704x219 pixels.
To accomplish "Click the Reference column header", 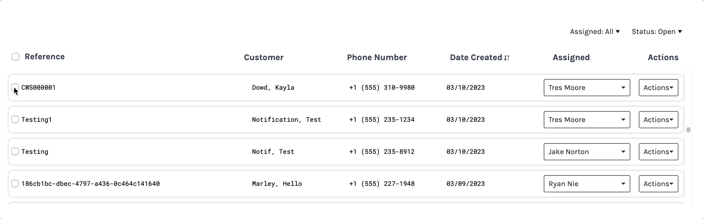I will point(44,57).
